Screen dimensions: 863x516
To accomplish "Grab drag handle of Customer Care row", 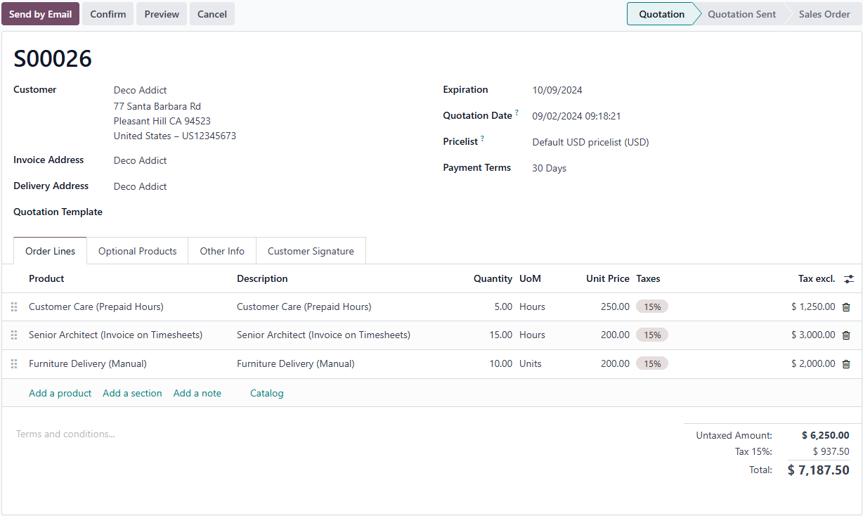I will (14, 307).
